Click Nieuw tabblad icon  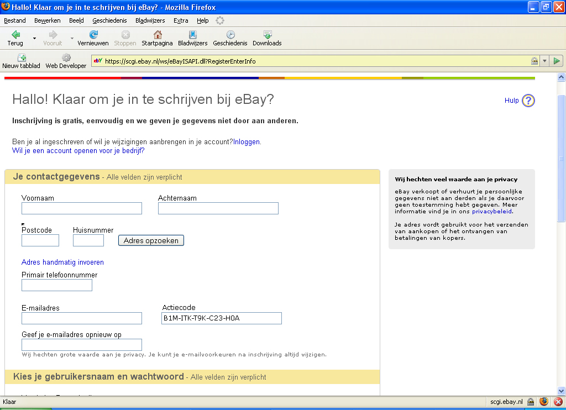click(21, 57)
